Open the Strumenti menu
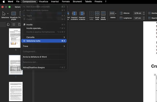 [x=77, y=2]
